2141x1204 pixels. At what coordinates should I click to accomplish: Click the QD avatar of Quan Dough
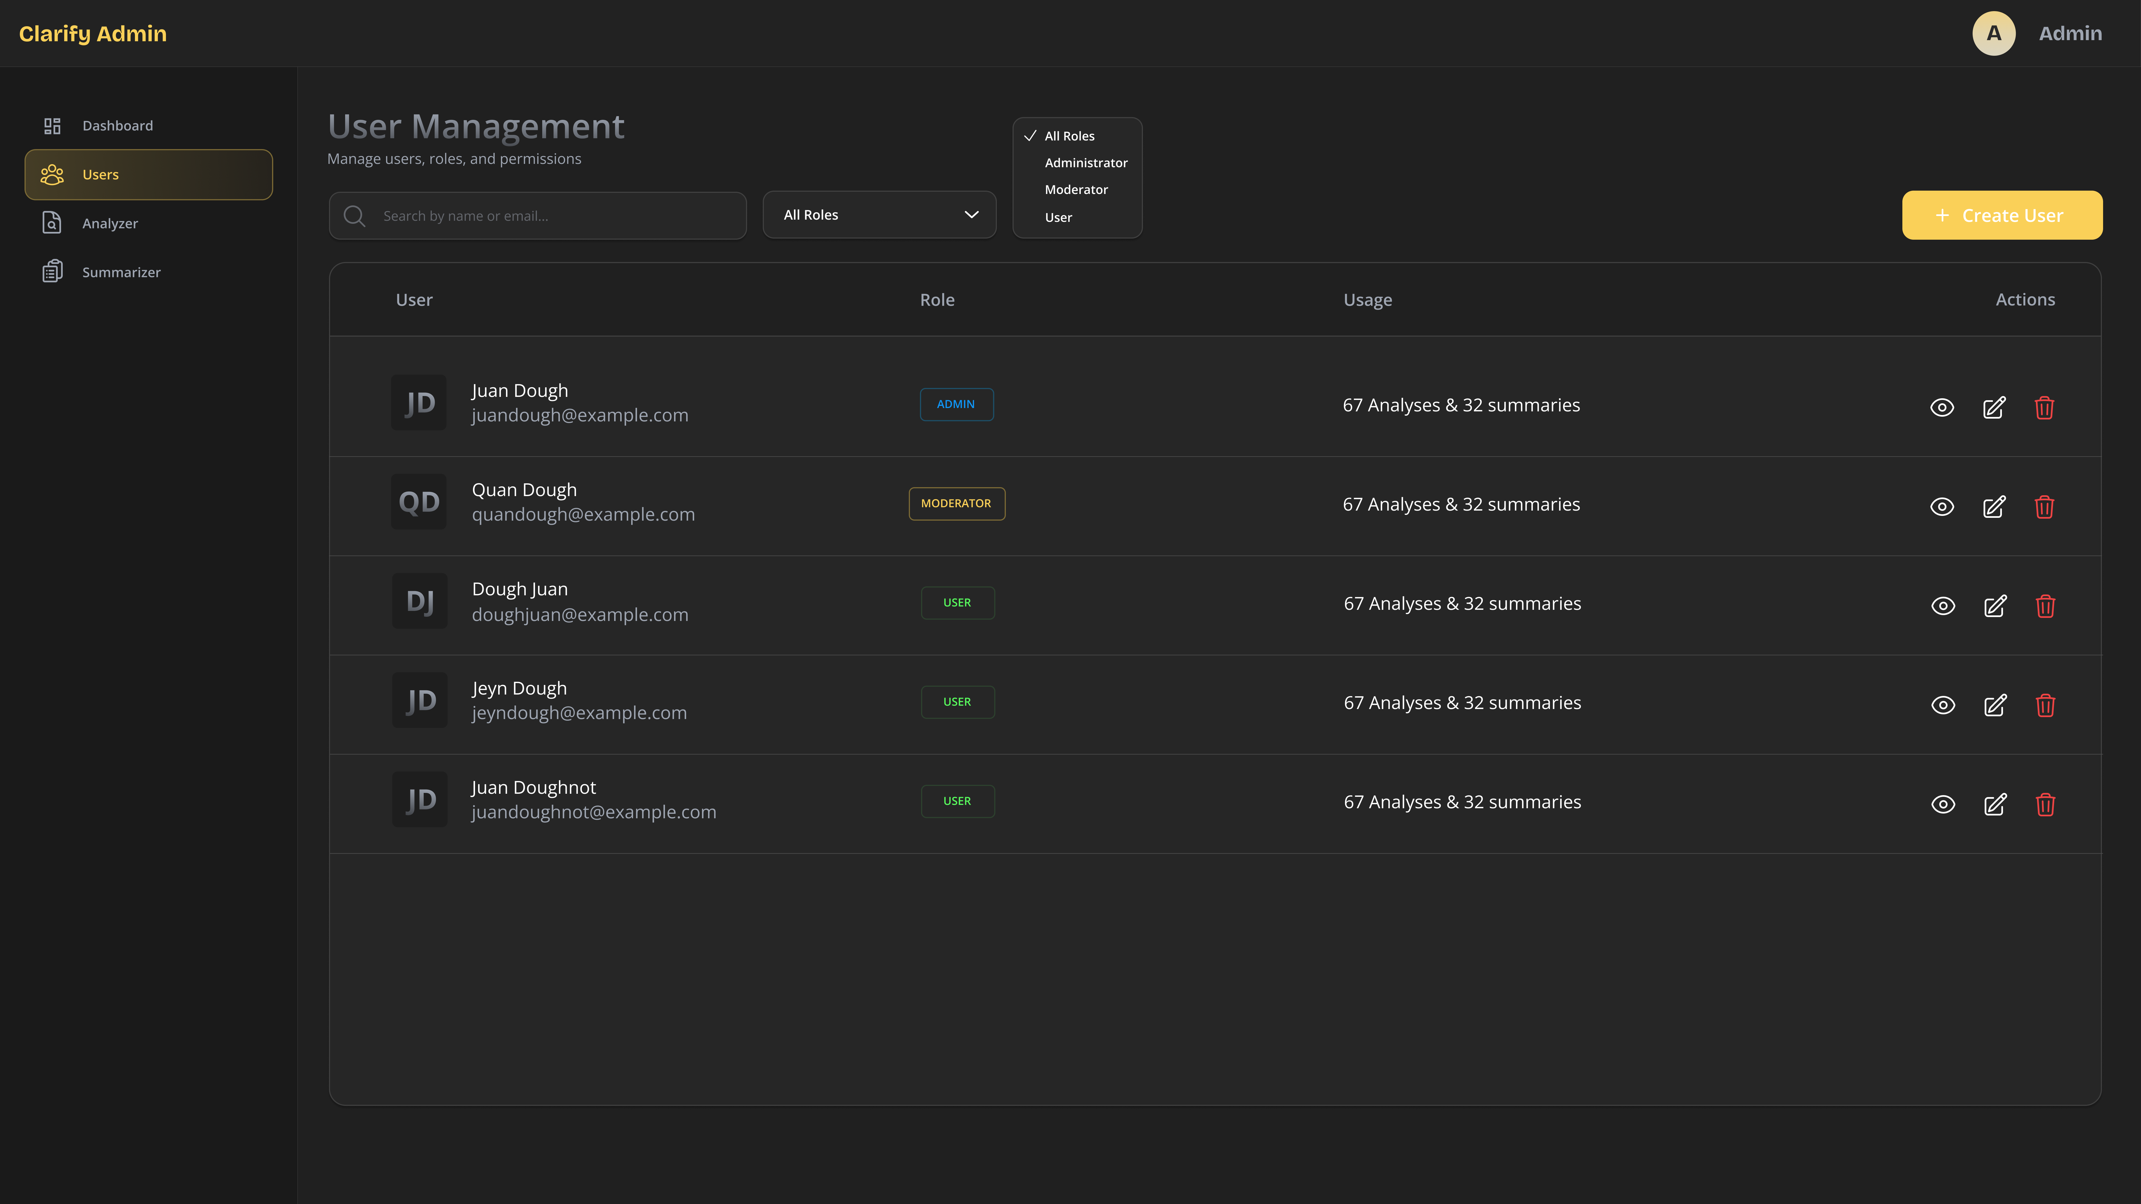[419, 502]
